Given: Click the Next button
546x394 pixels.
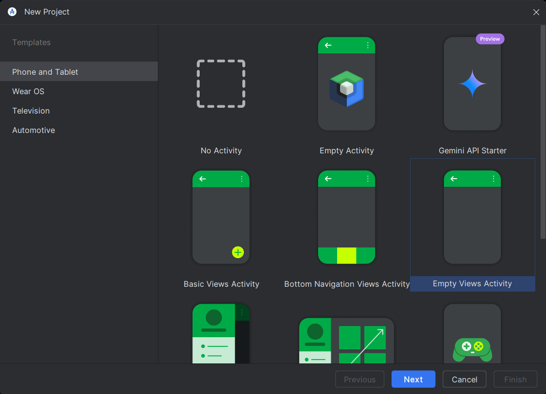Looking at the screenshot, I should (413, 379).
